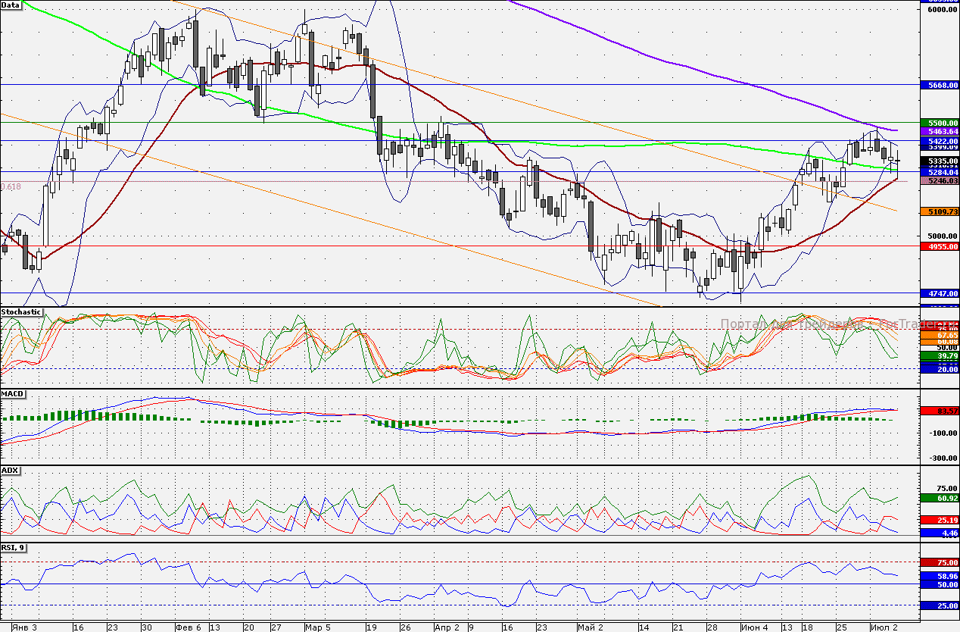Select the 58.96 RSI value tag
This screenshot has width=960, height=632.
click(940, 576)
